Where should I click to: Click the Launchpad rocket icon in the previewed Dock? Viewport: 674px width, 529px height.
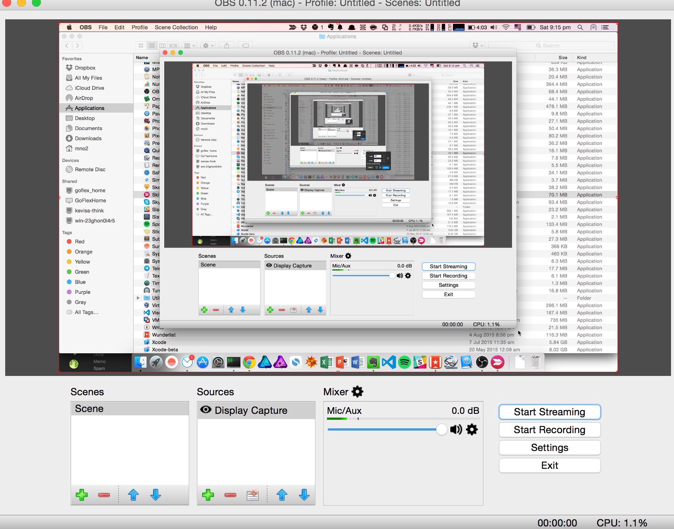156,362
